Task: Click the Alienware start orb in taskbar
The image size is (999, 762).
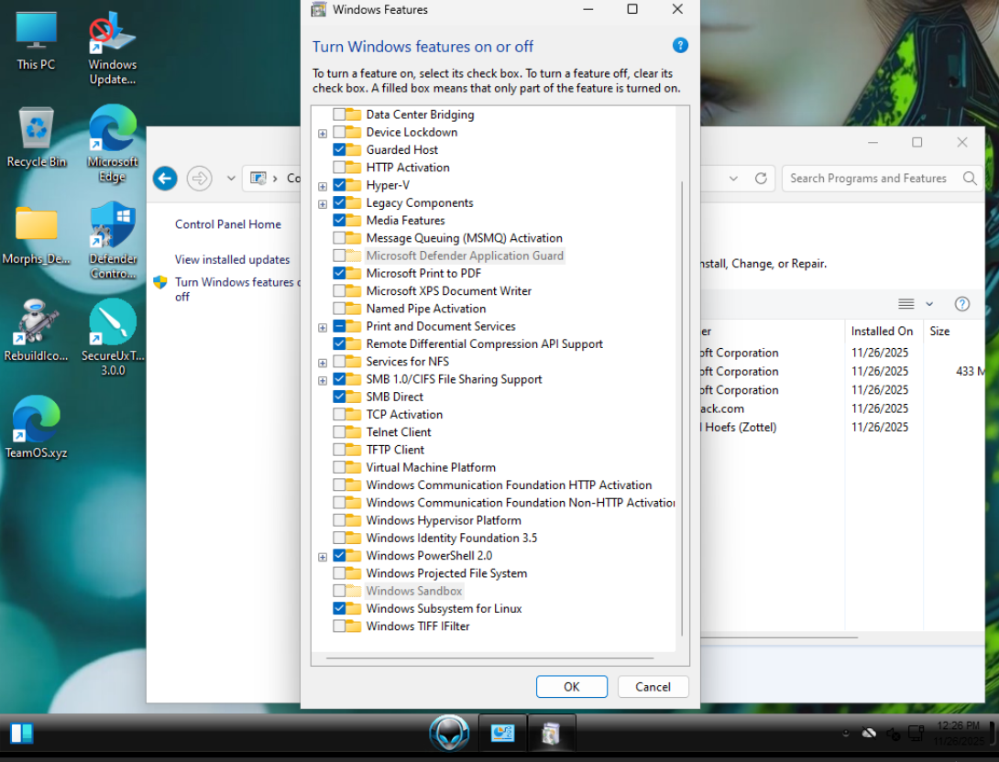Action: pyautogui.click(x=449, y=734)
